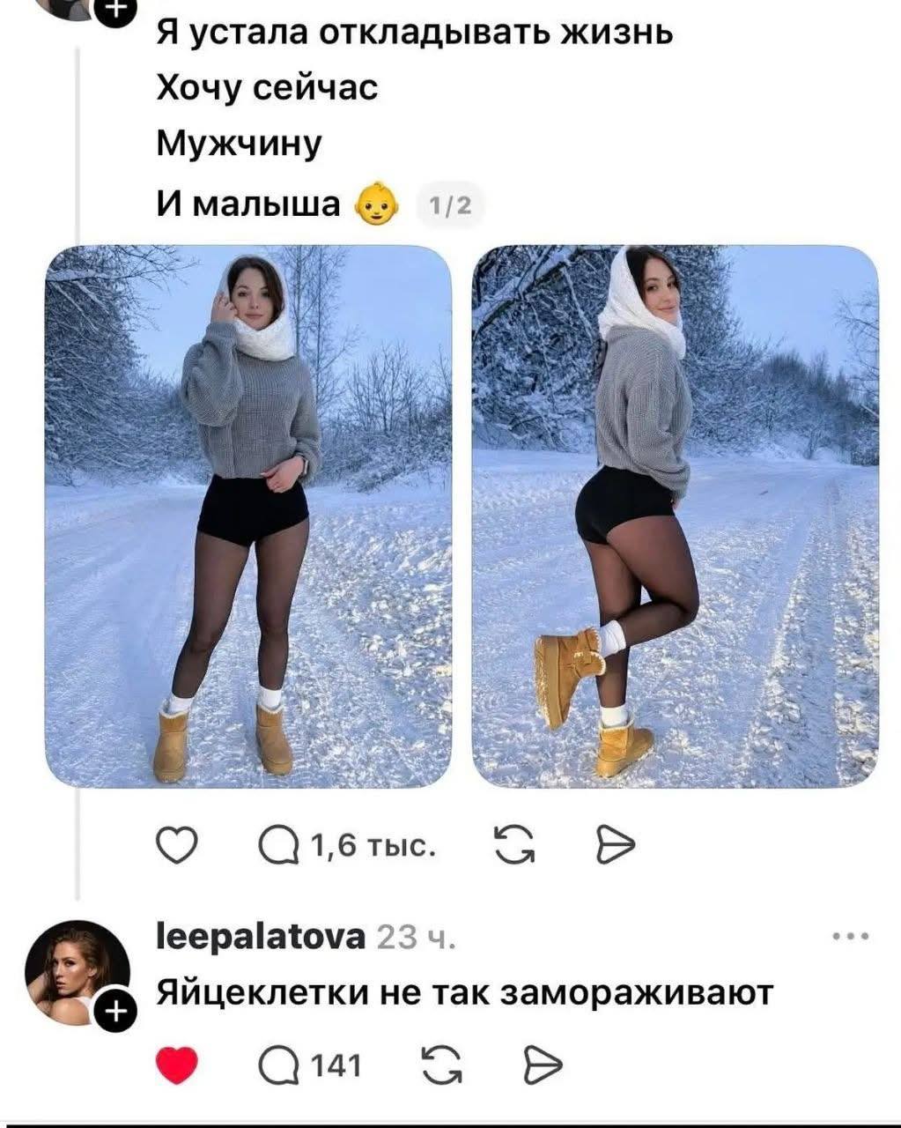Open the three-dot menu on leepalatova's reply

coord(852,937)
